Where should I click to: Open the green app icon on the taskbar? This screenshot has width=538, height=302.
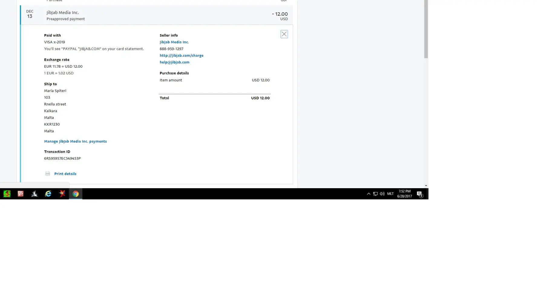tap(7, 194)
